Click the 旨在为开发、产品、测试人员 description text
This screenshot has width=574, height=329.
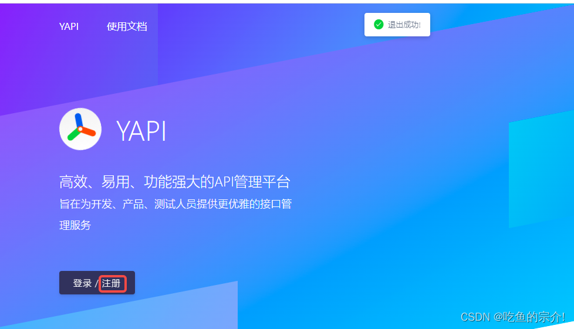click(x=175, y=214)
